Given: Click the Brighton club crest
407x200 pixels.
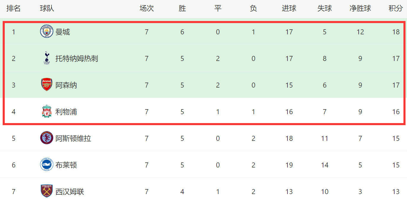Looking at the screenshot, I should pos(47,164).
